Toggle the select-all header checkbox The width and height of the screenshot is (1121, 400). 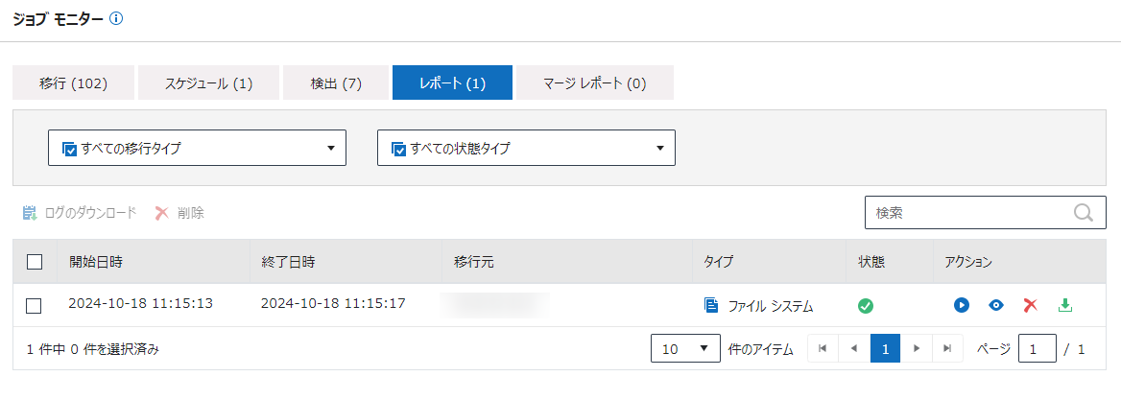click(35, 262)
